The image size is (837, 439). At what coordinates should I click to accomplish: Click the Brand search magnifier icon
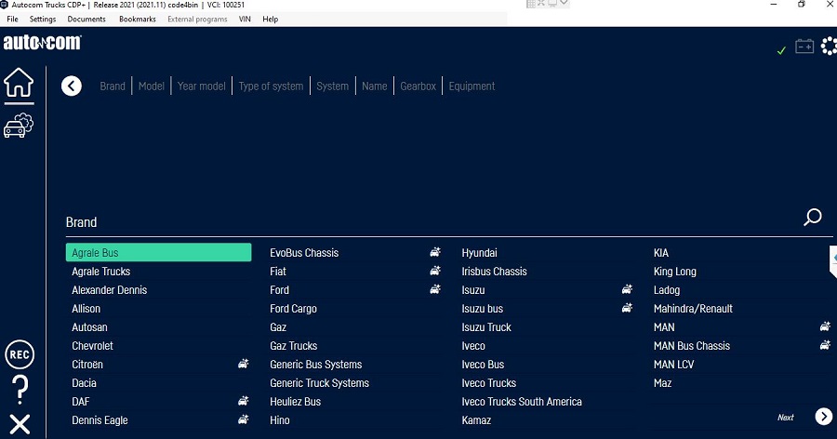click(812, 218)
